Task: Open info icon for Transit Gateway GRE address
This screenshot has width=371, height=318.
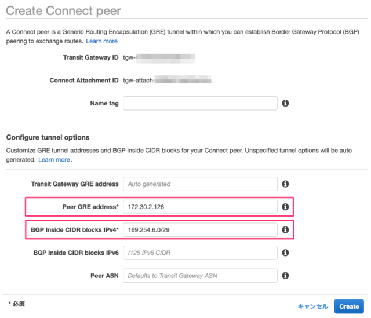Action: click(285, 184)
